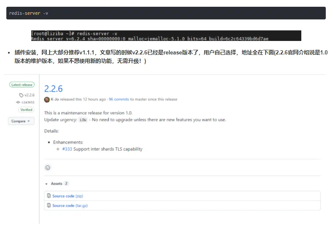Click the 'Assets' heading text
Screen dimensions: 330x230
pyautogui.click(x=57, y=184)
